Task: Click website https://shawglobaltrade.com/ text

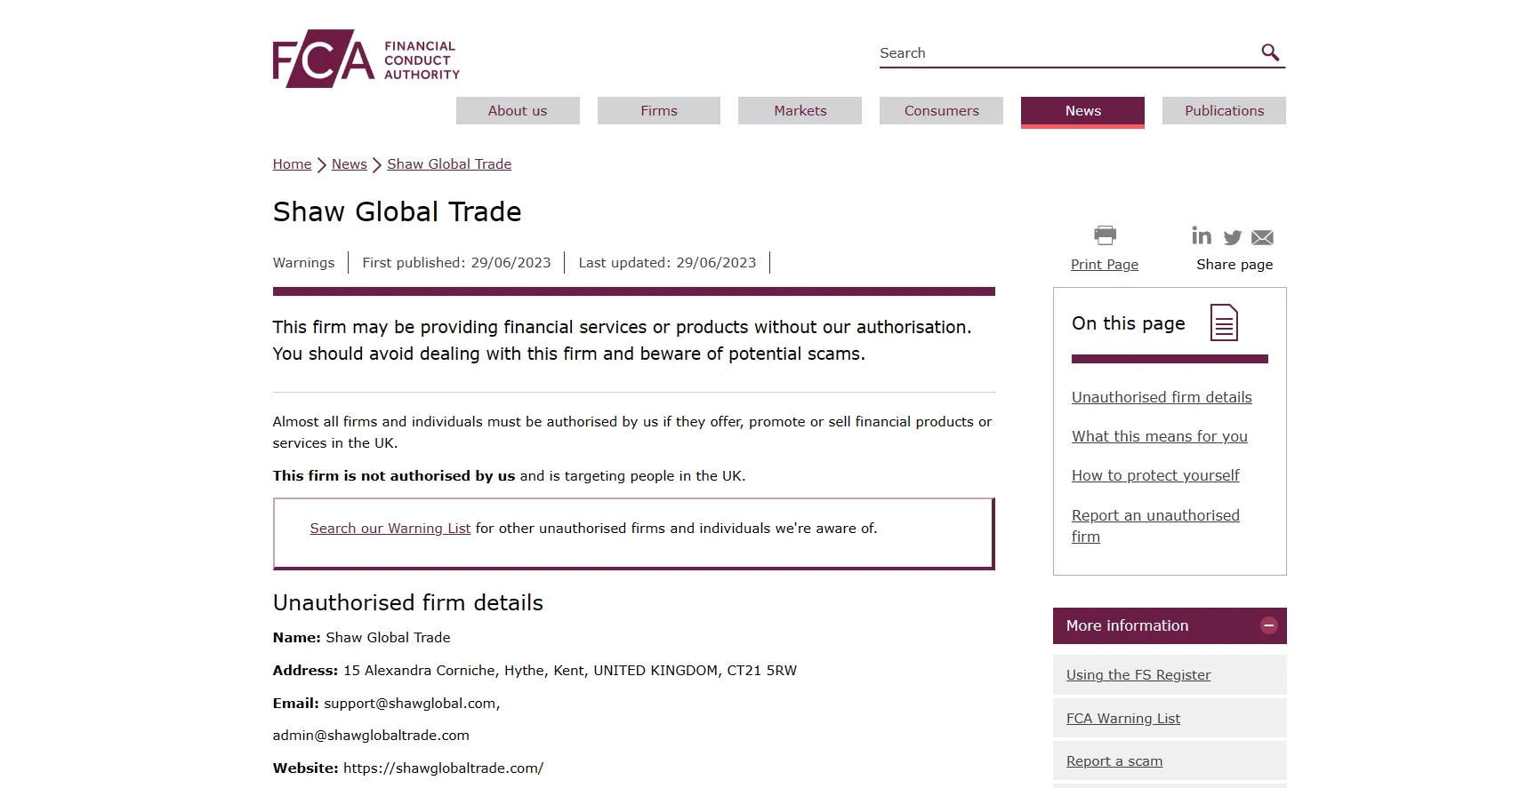Action: (x=443, y=768)
